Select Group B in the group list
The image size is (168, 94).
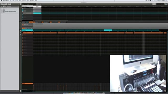27,10
